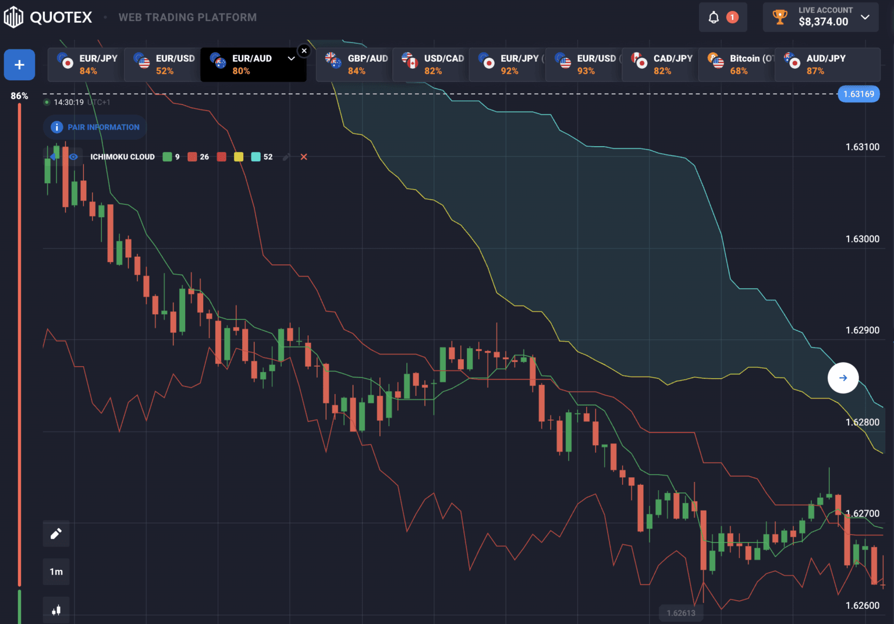Open Pair Information
Image resolution: width=894 pixels, height=624 pixels.
[x=95, y=127]
